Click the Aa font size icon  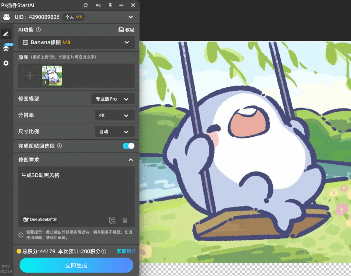(98, 5)
